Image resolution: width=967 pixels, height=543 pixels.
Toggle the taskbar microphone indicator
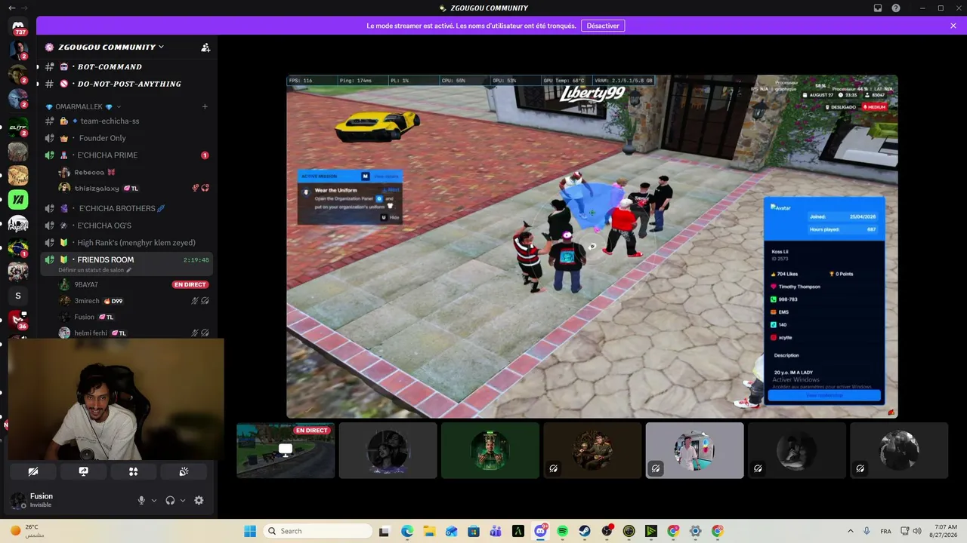pos(867,531)
